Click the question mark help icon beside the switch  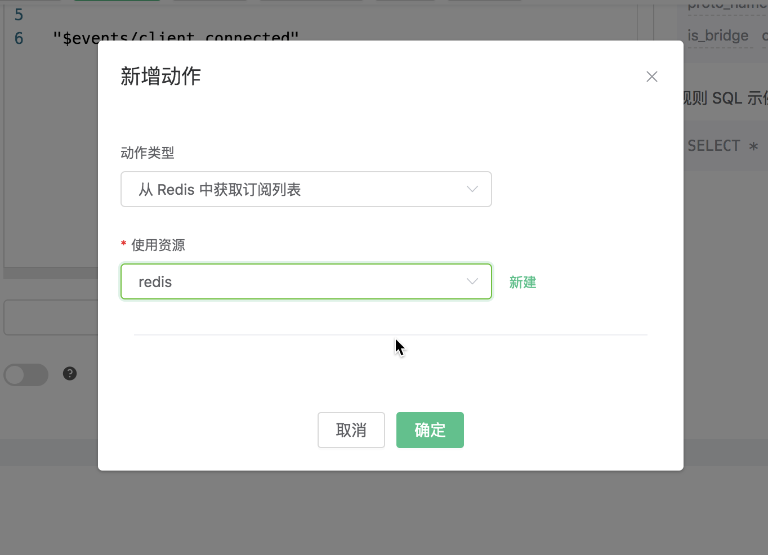pyautogui.click(x=70, y=373)
